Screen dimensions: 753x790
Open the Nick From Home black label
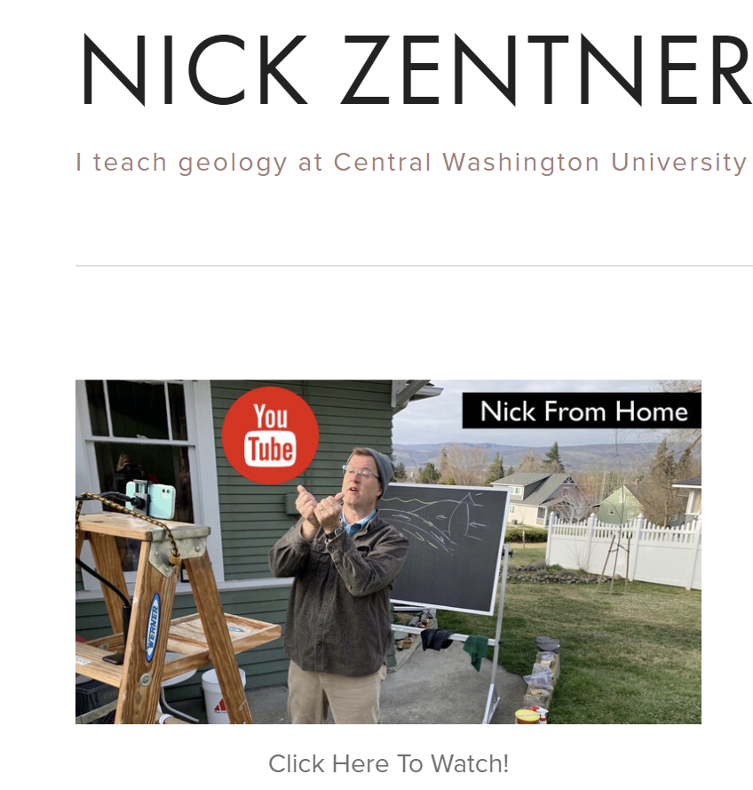582,411
